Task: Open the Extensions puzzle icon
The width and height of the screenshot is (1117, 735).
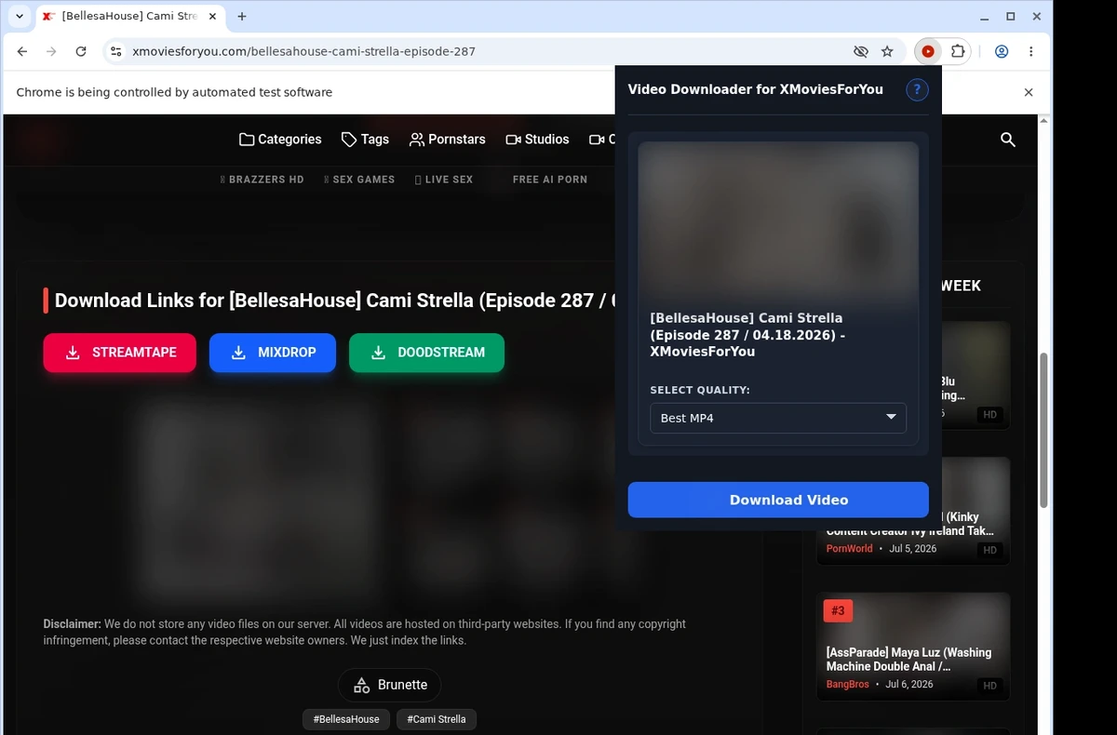Action: click(957, 52)
